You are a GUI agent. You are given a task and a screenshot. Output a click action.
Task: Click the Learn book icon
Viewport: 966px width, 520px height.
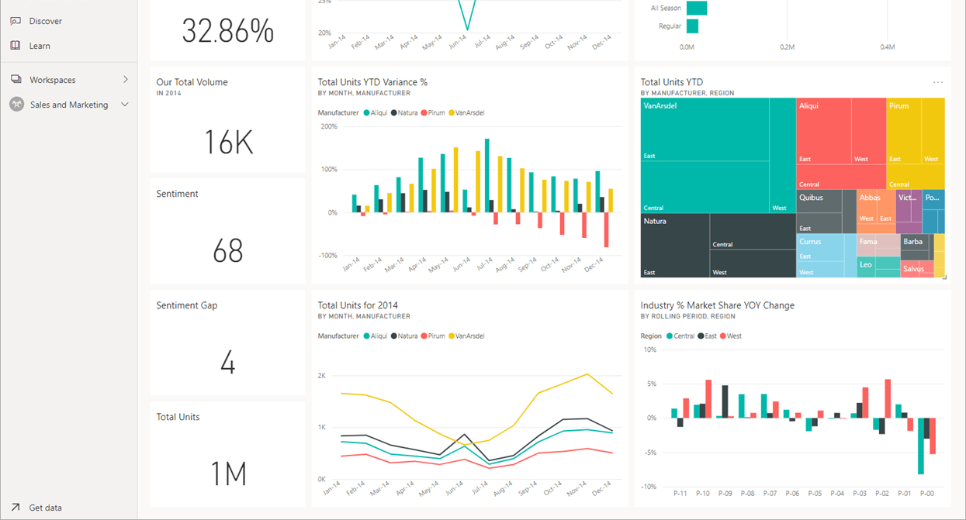click(16, 46)
